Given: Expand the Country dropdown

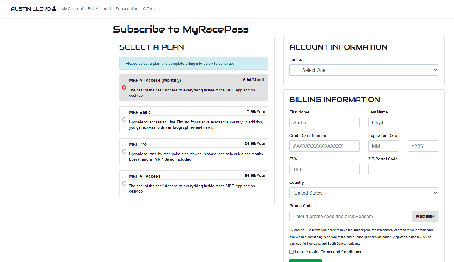Looking at the screenshot, I should click(364, 193).
